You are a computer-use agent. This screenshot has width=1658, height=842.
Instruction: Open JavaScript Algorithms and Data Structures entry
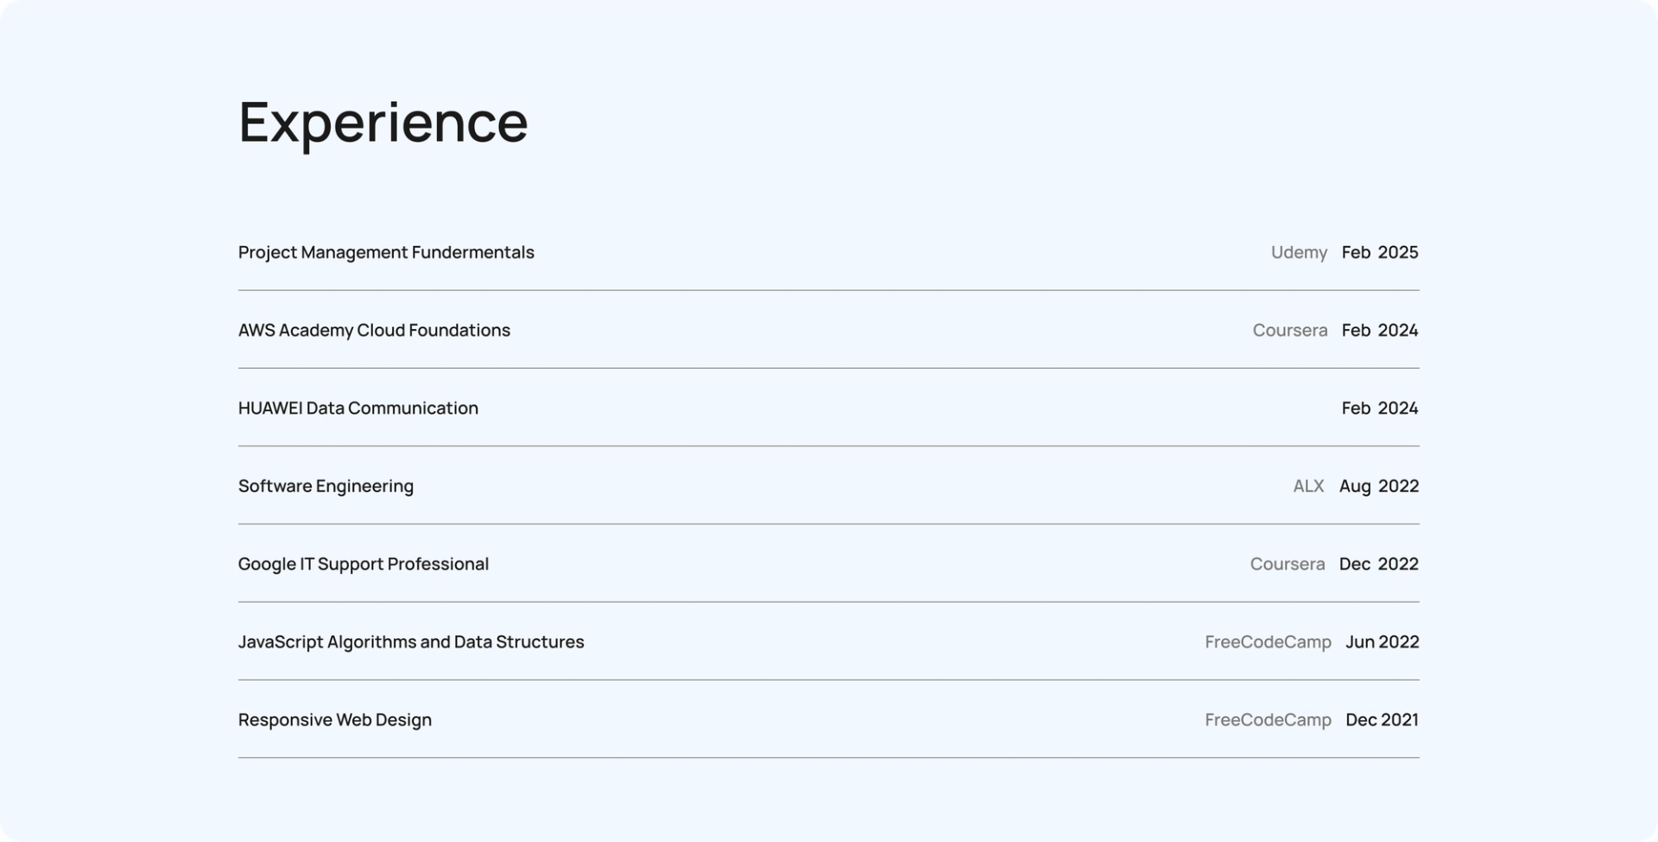pos(411,642)
